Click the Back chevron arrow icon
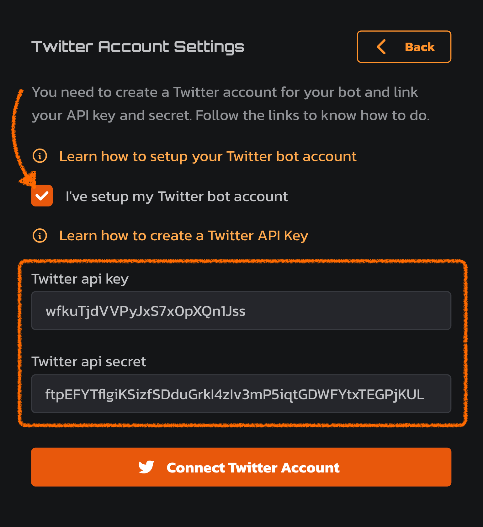Screen dimensions: 483x527 coord(381,47)
